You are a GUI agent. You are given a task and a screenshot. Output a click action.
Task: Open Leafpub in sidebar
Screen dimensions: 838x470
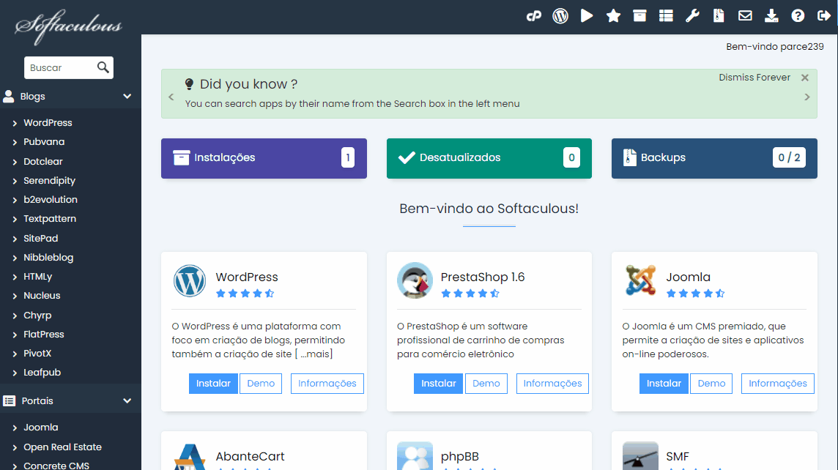coord(42,372)
